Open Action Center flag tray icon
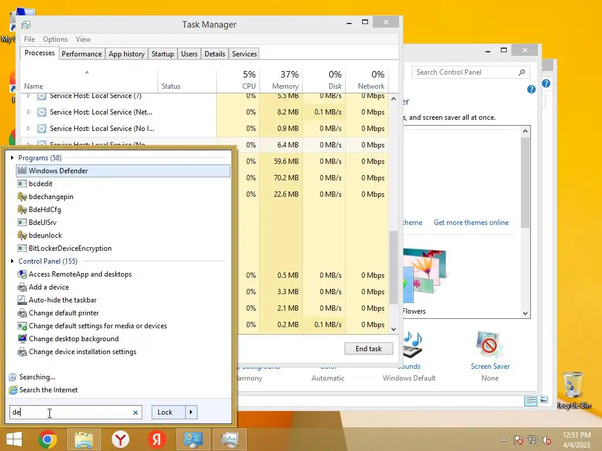The height and width of the screenshot is (451, 602). [519, 440]
